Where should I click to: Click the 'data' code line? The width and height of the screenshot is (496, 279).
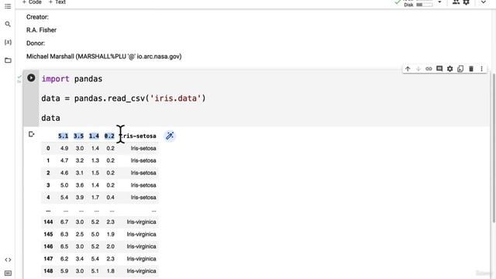click(x=50, y=118)
